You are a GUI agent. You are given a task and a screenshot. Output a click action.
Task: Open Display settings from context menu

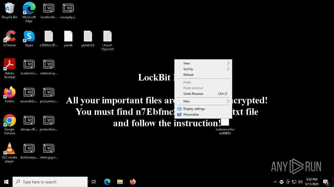click(203, 109)
